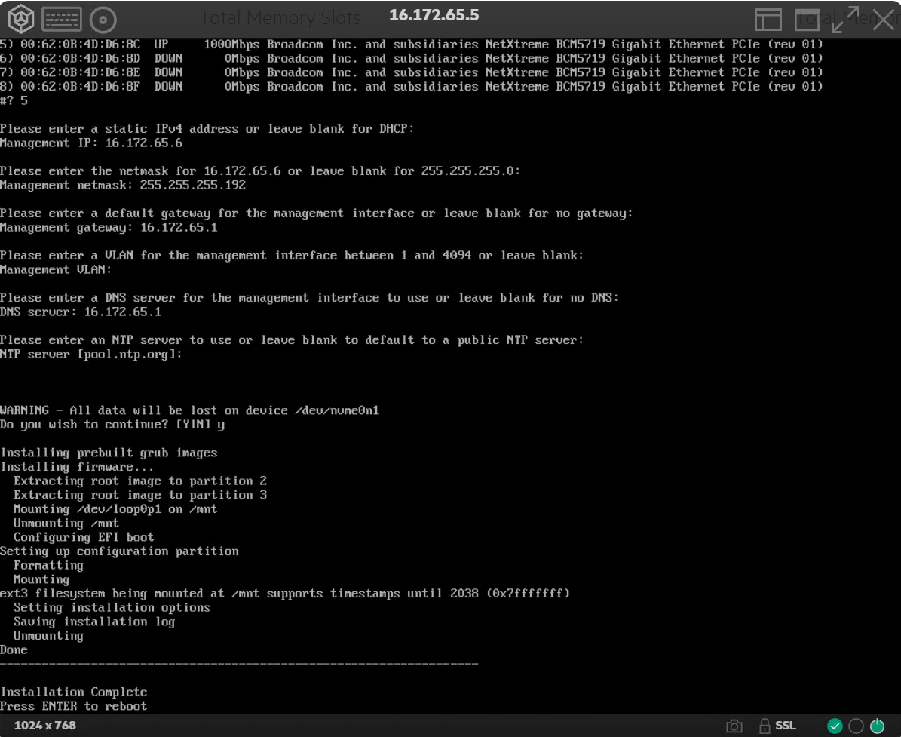The image size is (901, 737).
Task: Click the 'Done' line
Action: click(x=14, y=649)
